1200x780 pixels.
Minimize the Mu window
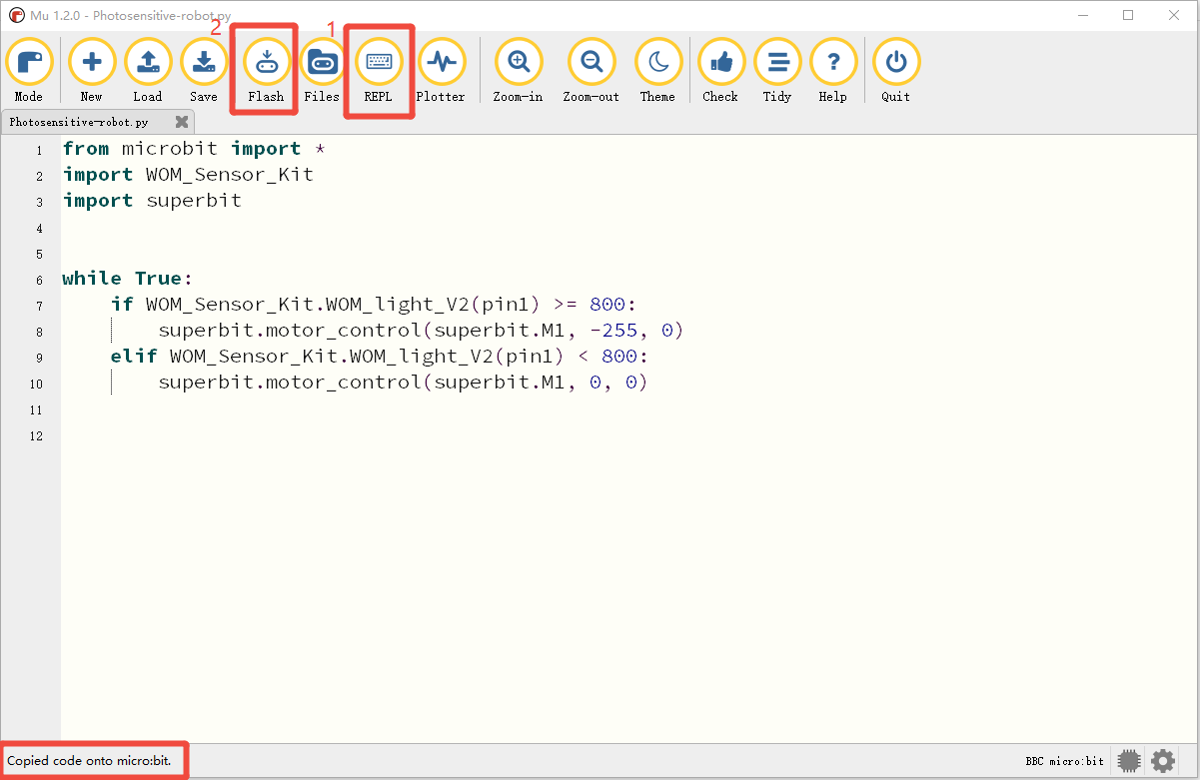click(1081, 15)
